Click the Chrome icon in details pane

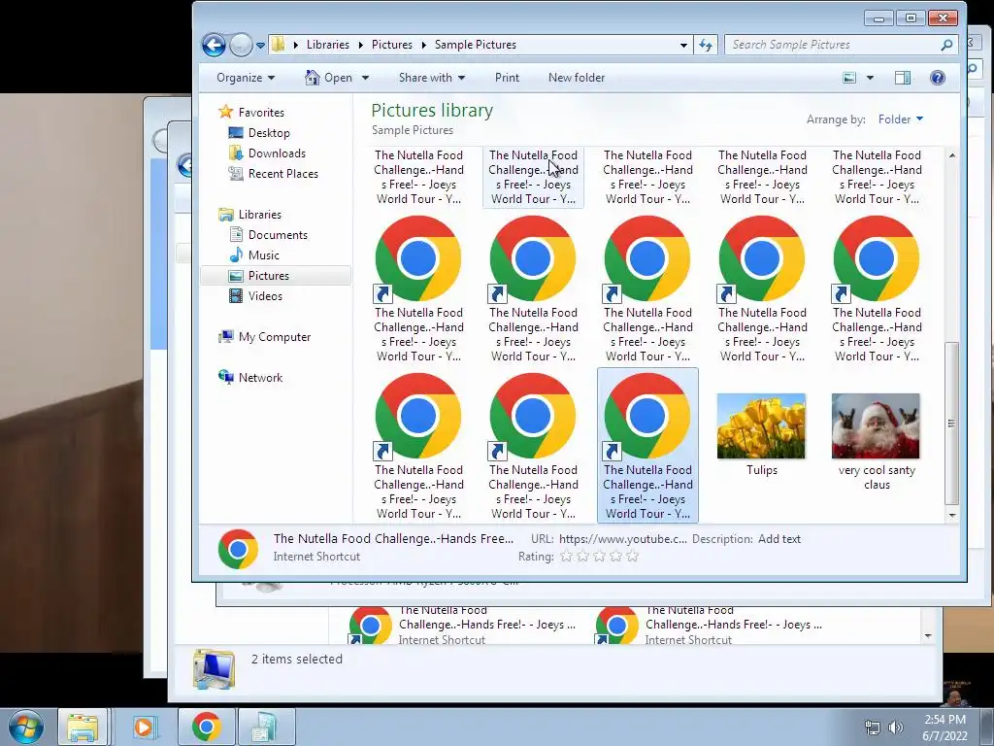pos(238,549)
